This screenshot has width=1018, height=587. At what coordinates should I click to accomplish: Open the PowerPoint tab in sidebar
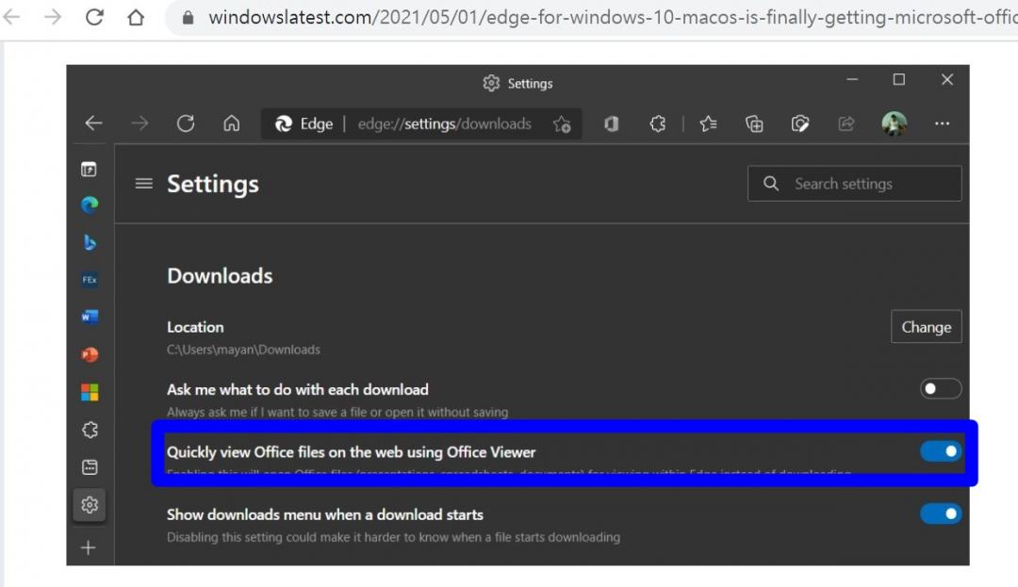[x=90, y=355]
